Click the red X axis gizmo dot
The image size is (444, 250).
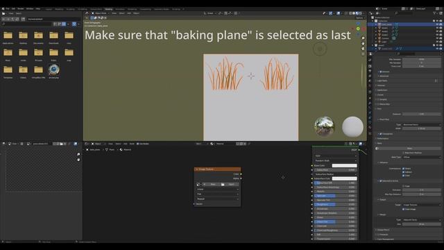364,29
